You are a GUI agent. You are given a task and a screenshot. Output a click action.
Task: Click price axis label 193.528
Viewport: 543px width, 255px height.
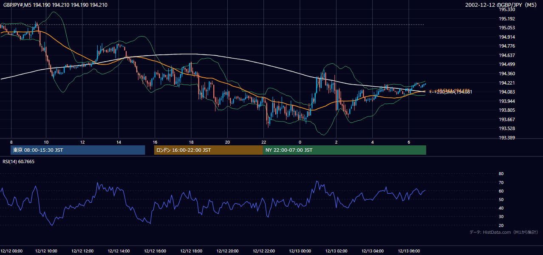pos(507,128)
